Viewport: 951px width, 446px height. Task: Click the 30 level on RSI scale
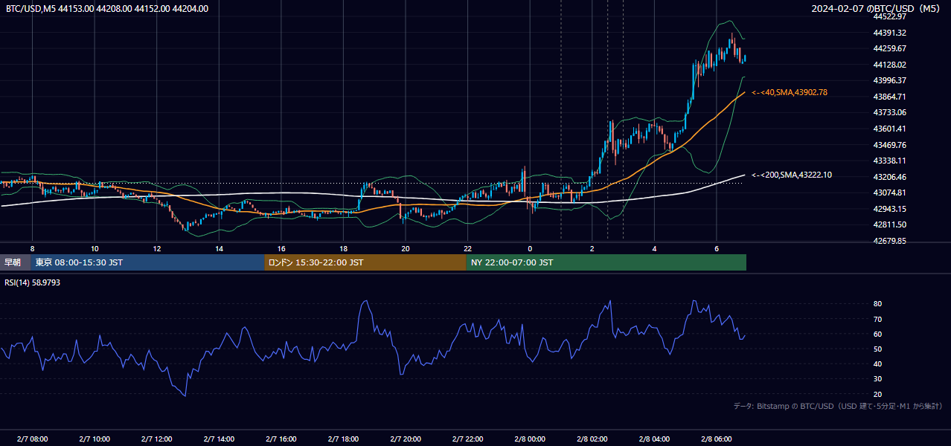878,379
